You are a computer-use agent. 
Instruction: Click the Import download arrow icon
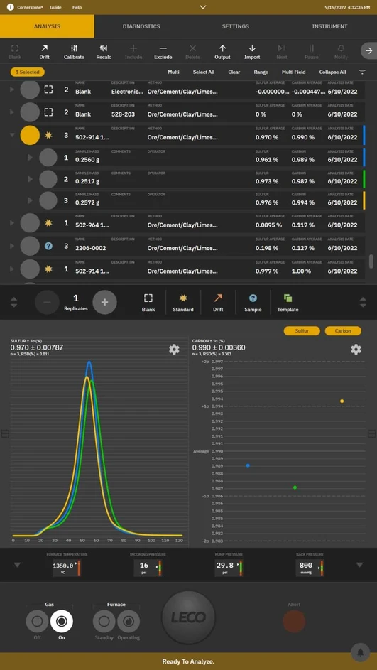tap(252, 48)
